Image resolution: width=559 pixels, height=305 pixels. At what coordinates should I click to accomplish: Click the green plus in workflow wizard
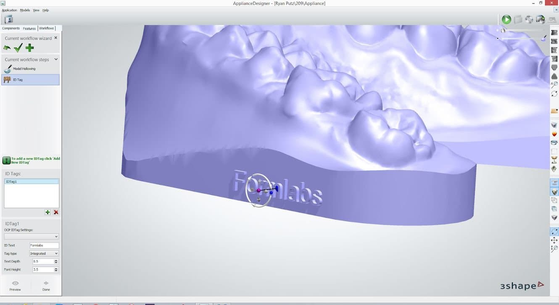(29, 48)
